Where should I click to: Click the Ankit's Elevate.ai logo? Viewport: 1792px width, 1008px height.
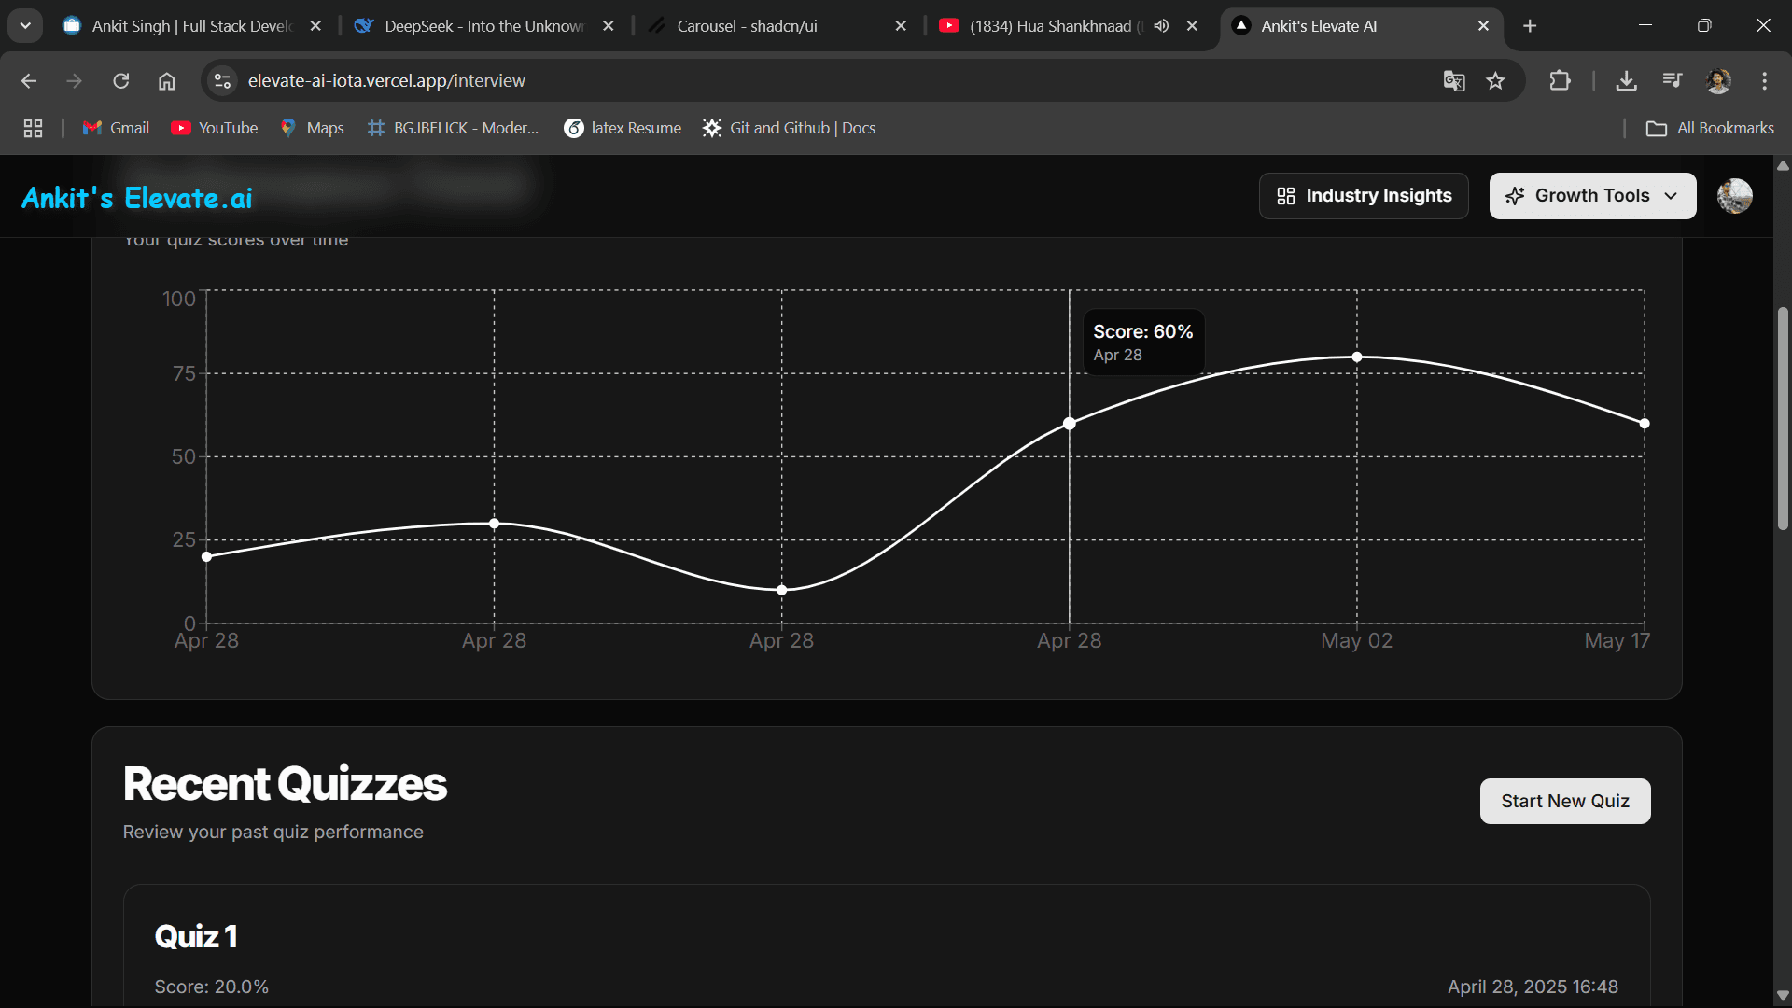pyautogui.click(x=137, y=198)
